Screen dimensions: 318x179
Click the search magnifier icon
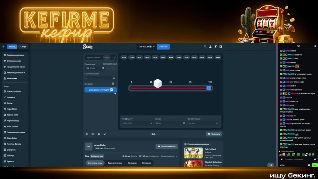pyautogui.click(x=205, y=47)
